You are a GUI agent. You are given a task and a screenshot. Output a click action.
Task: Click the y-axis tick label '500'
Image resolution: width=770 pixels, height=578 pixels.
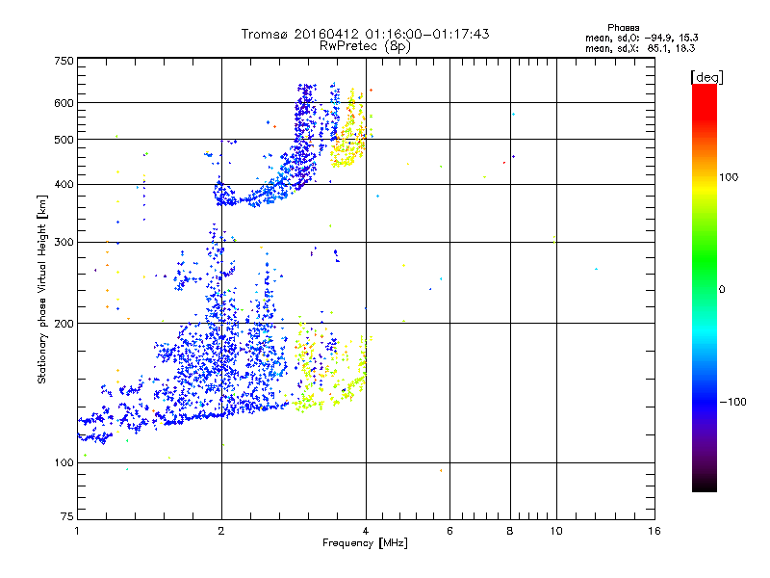[64, 140]
